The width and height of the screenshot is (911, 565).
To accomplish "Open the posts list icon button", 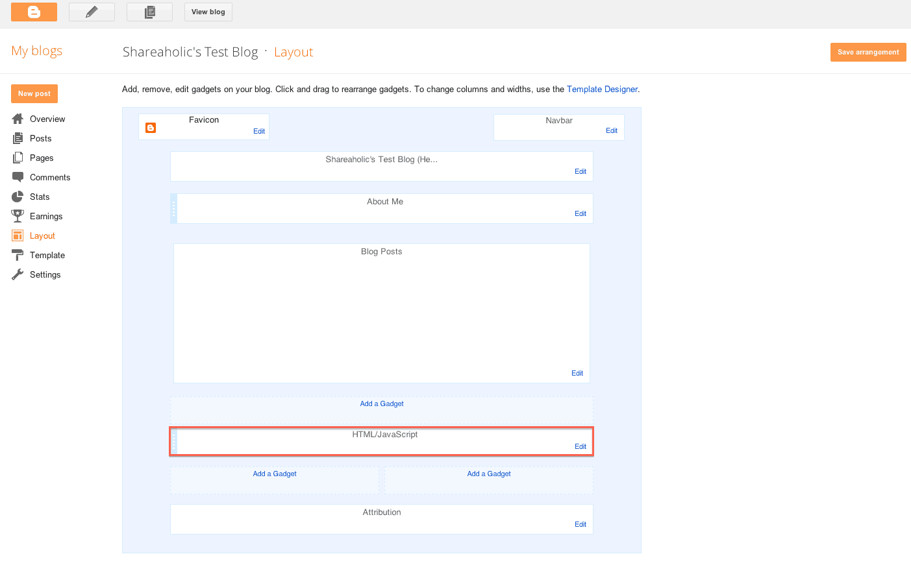I will (149, 12).
